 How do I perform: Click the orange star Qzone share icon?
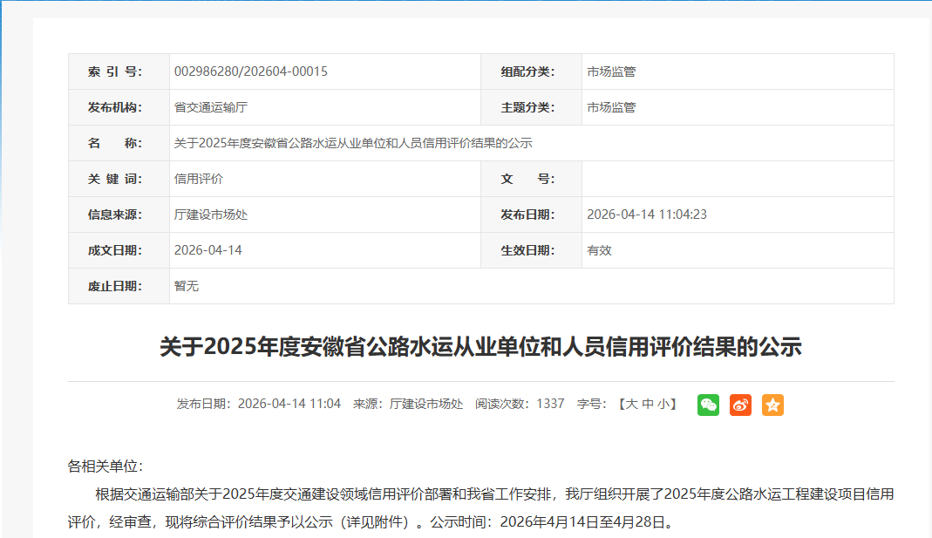tap(772, 405)
